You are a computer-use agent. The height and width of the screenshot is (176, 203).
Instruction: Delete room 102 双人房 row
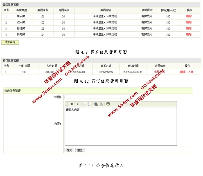pyautogui.click(x=189, y=22)
